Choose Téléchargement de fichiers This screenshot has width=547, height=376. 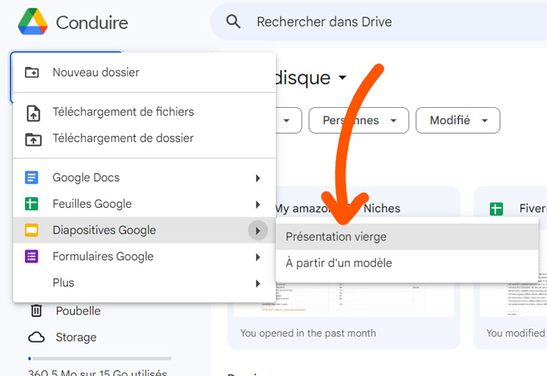145,112
